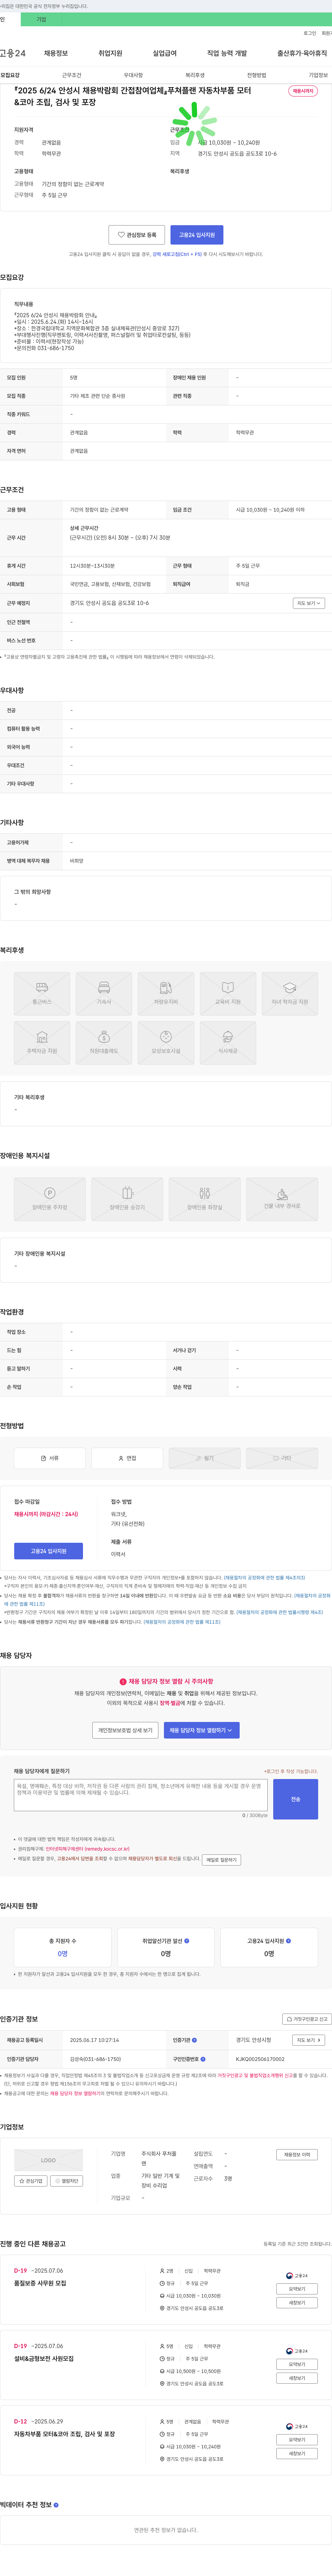Click the heart icon on 관심정보 등록

121,235
